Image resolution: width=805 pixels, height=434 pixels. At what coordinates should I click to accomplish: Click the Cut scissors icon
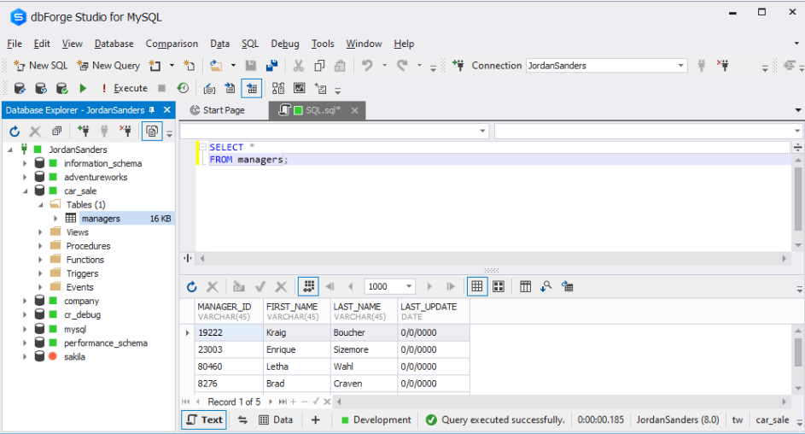click(298, 66)
